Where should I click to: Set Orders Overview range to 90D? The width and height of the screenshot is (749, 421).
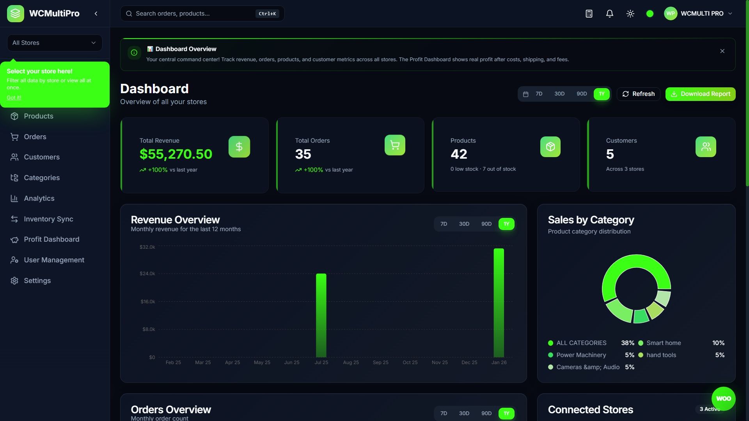click(x=486, y=413)
